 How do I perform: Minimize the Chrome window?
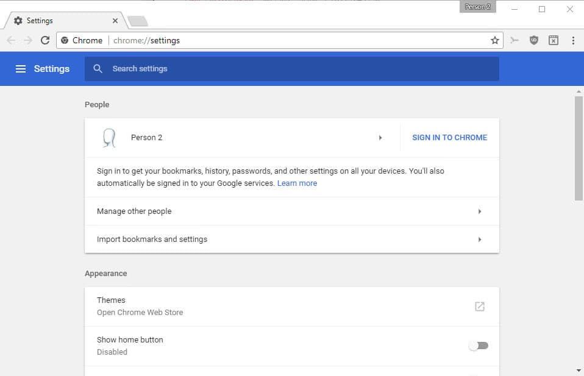[x=515, y=9]
